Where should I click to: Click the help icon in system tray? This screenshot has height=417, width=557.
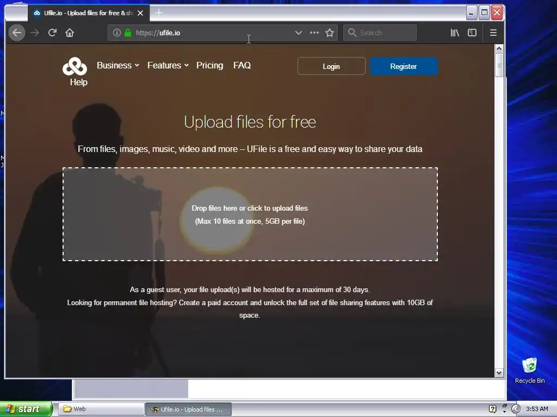(x=492, y=409)
